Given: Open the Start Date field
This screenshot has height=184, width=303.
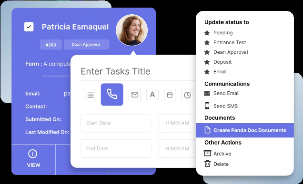Looking at the screenshot, I should point(116,123).
